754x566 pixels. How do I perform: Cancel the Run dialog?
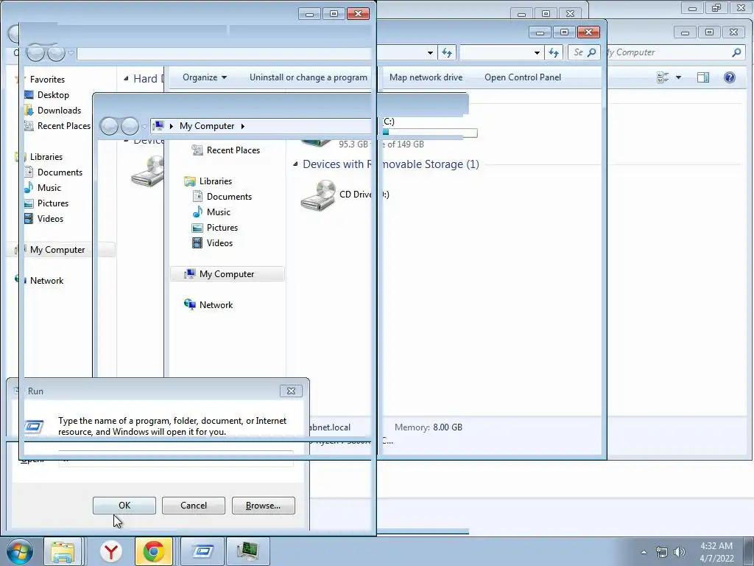click(x=194, y=506)
